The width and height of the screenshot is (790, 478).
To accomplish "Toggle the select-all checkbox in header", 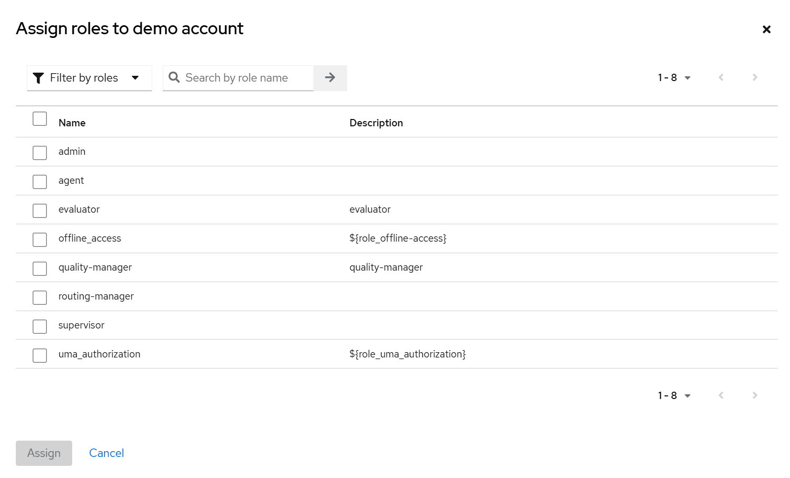I will tap(40, 119).
